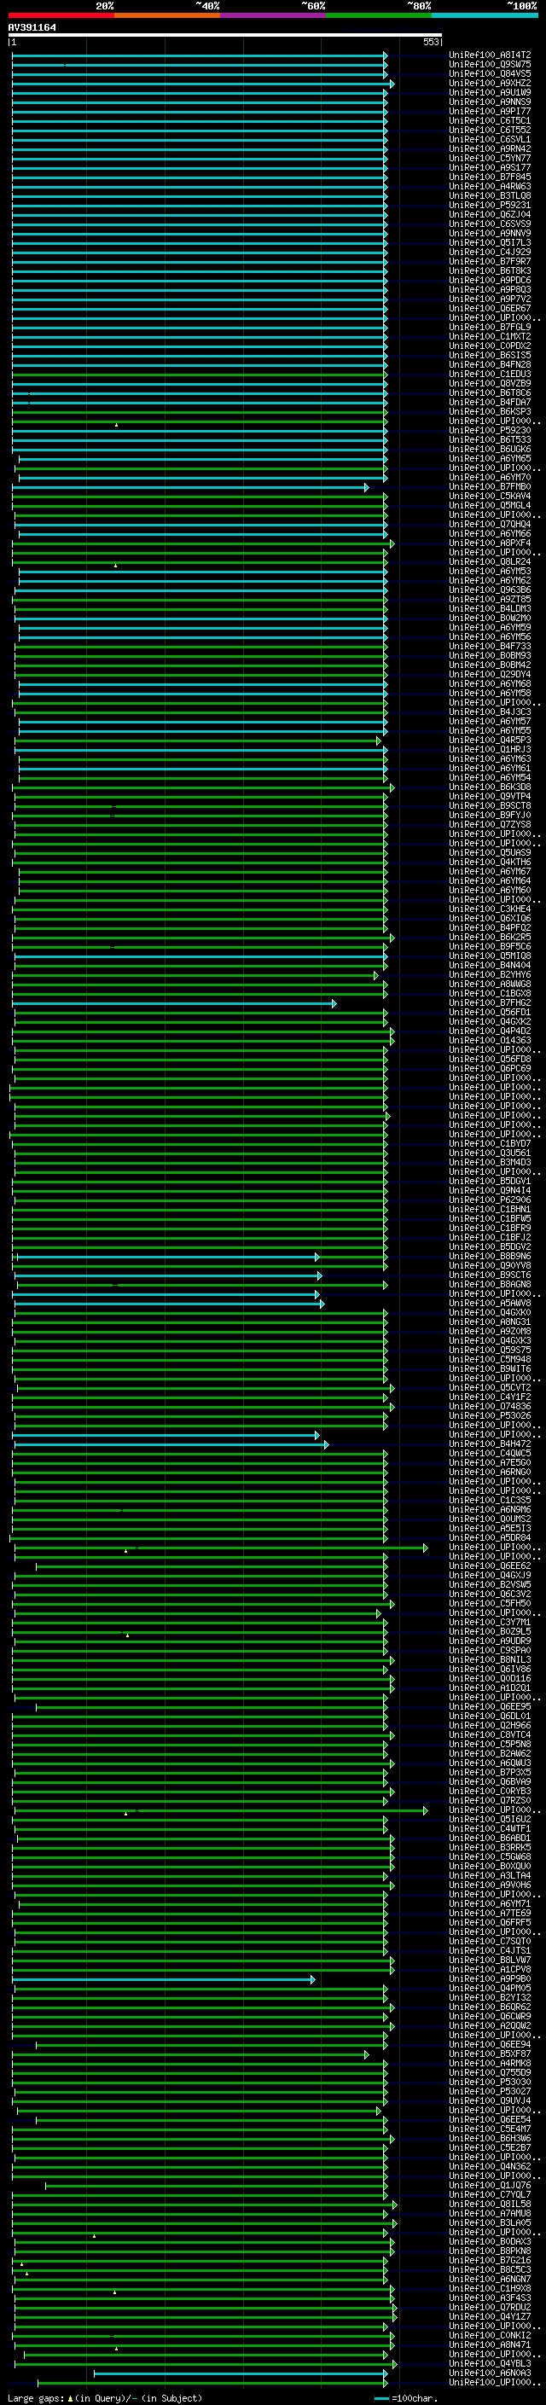This screenshot has width=546, height=2405.
Task: Select hit UniRef100_A9XHZ2
Action: (490, 83)
